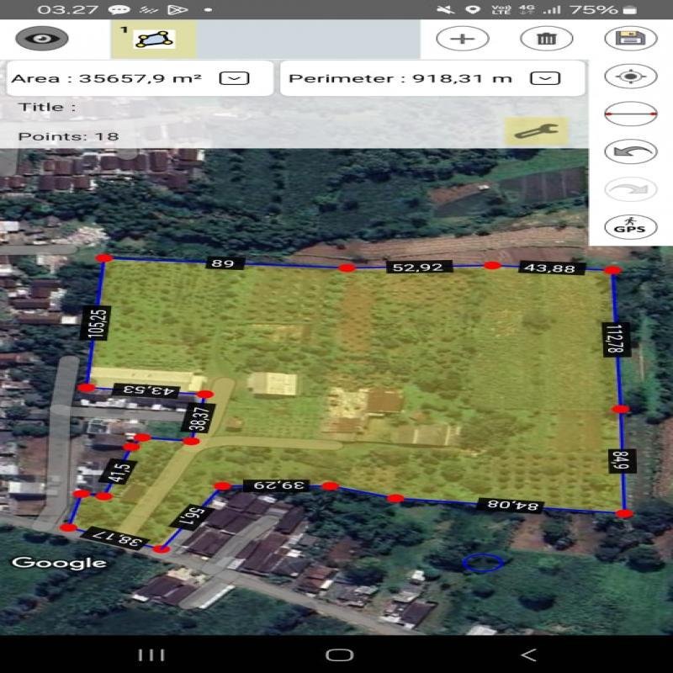Expand the Perimeter unit dropdown
Image resolution: width=673 pixels, height=673 pixels.
tap(547, 78)
